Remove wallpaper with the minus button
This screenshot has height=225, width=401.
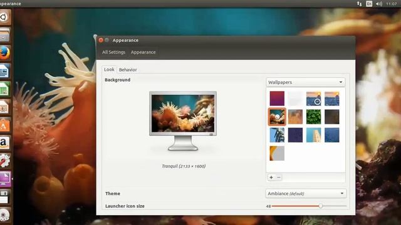pos(278,177)
